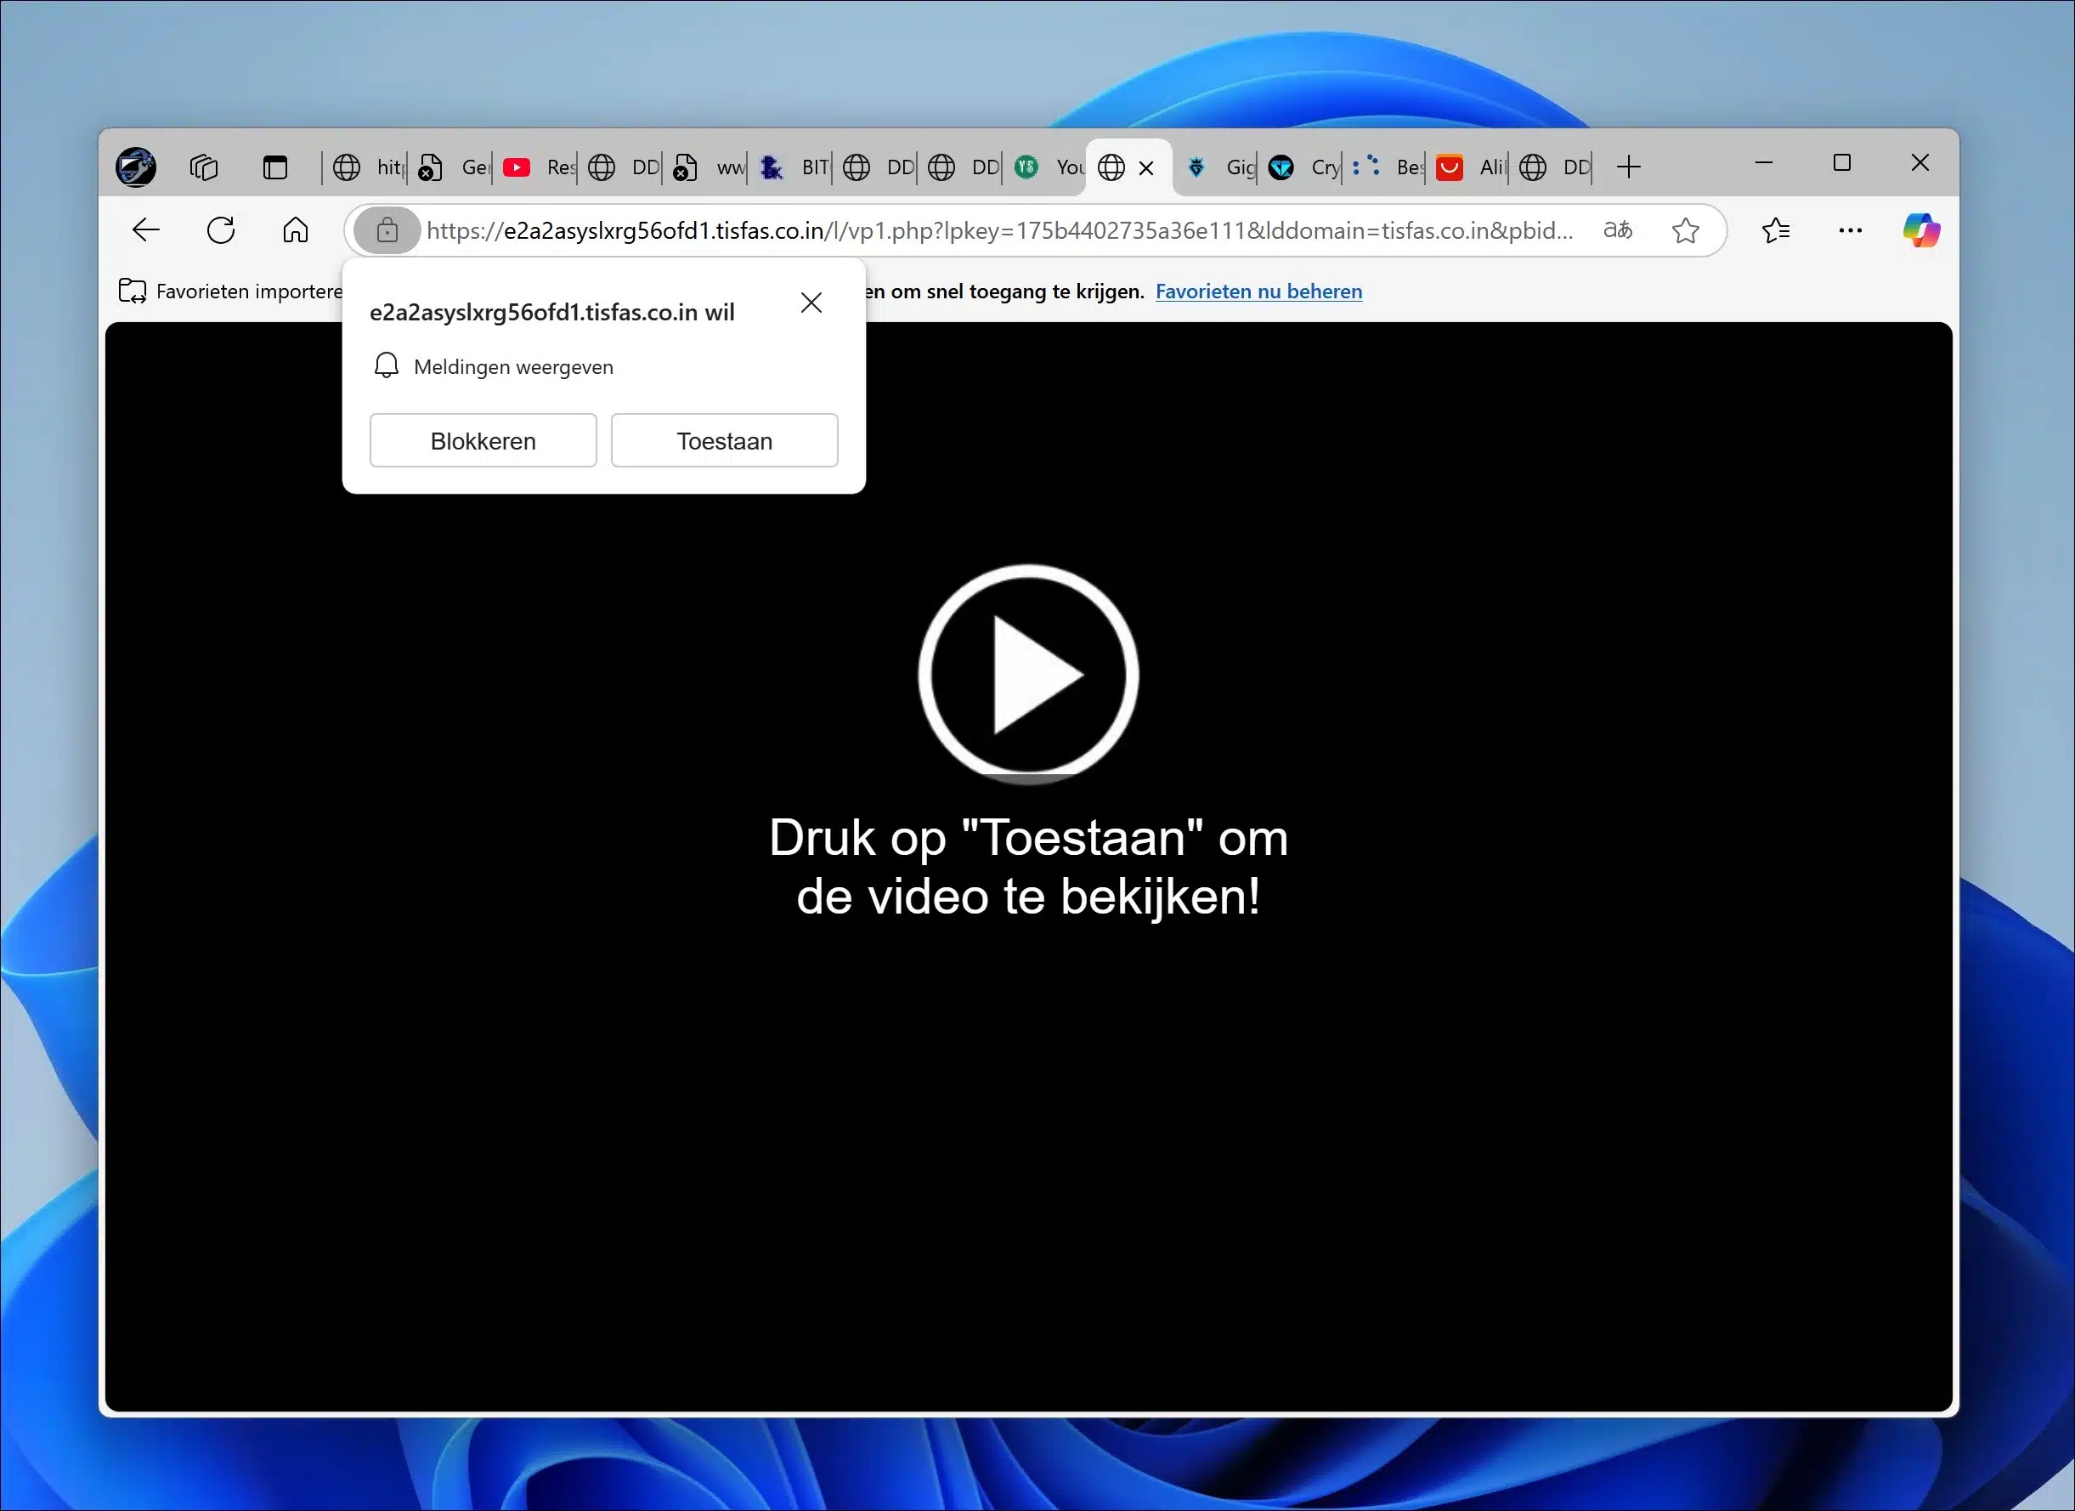Open the Copilot icon
Image resolution: width=2075 pixels, height=1511 pixels.
point(1920,230)
